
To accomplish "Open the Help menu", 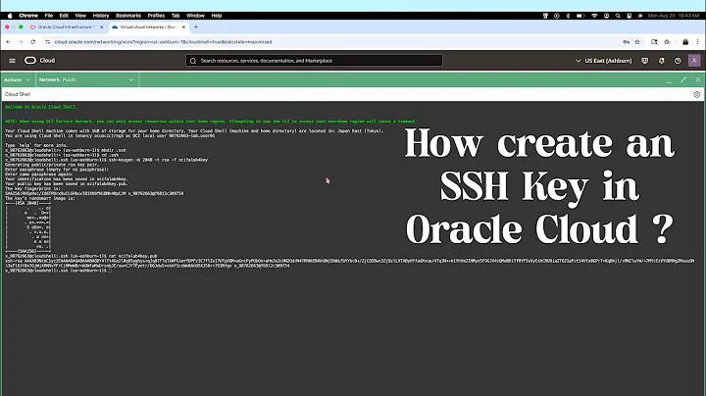I will pos(217,16).
